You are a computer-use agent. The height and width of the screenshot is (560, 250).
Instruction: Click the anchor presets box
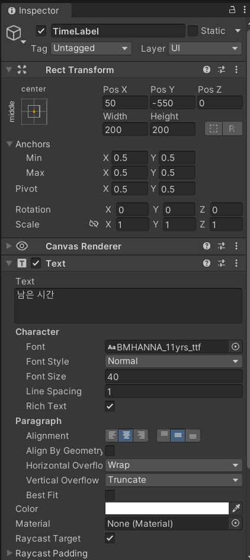click(x=34, y=112)
